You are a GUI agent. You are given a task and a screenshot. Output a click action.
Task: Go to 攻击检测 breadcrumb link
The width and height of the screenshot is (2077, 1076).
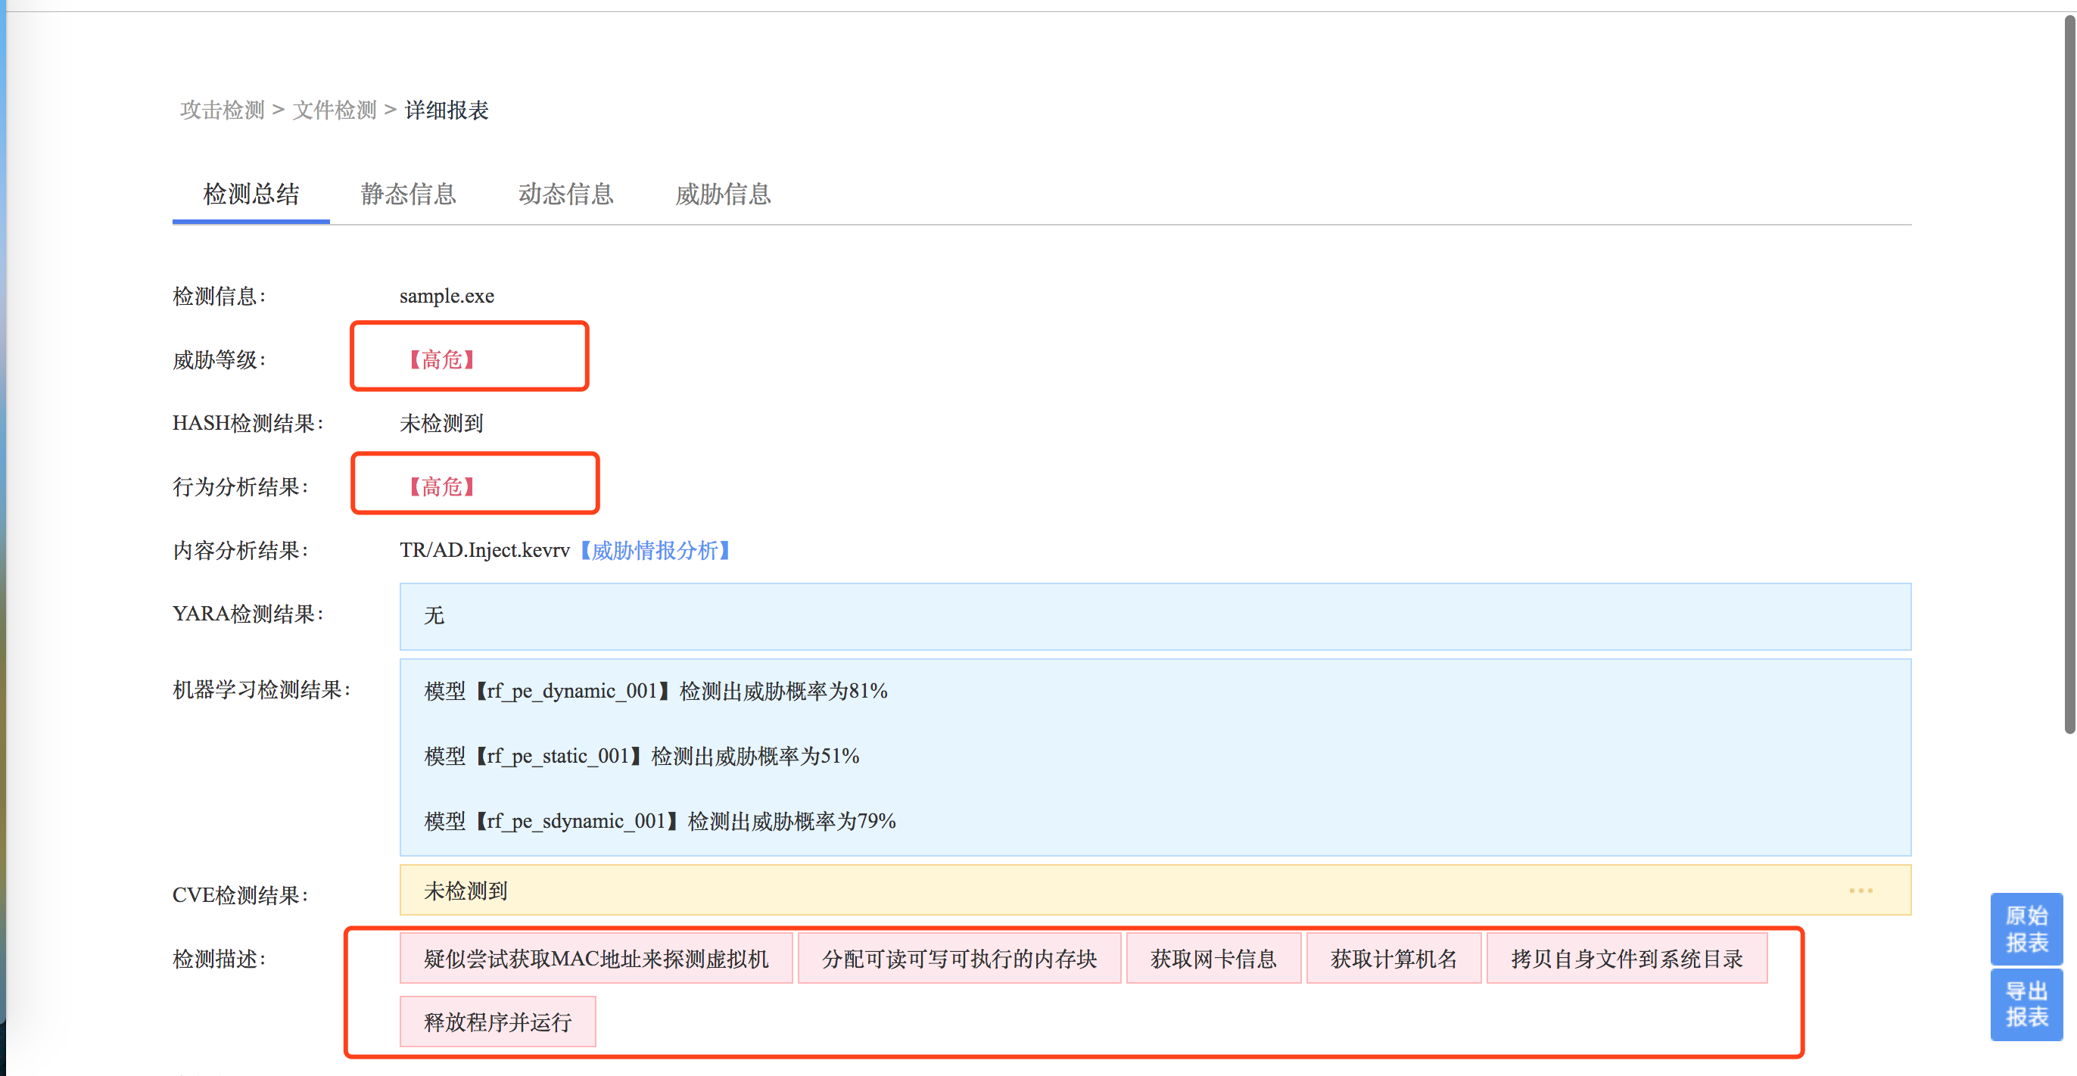click(x=222, y=110)
